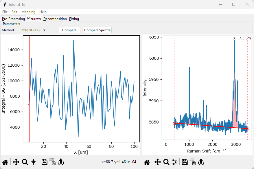Activate pan tool in left plot toolbar
Viewport: 254px width, 169px height.
pyautogui.click(x=16, y=162)
